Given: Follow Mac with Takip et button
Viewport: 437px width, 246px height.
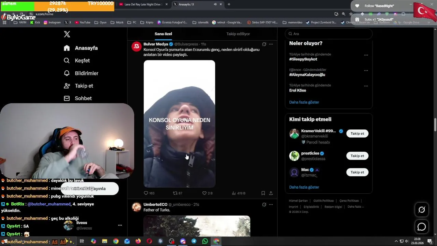Looking at the screenshot, I should click(x=357, y=172).
